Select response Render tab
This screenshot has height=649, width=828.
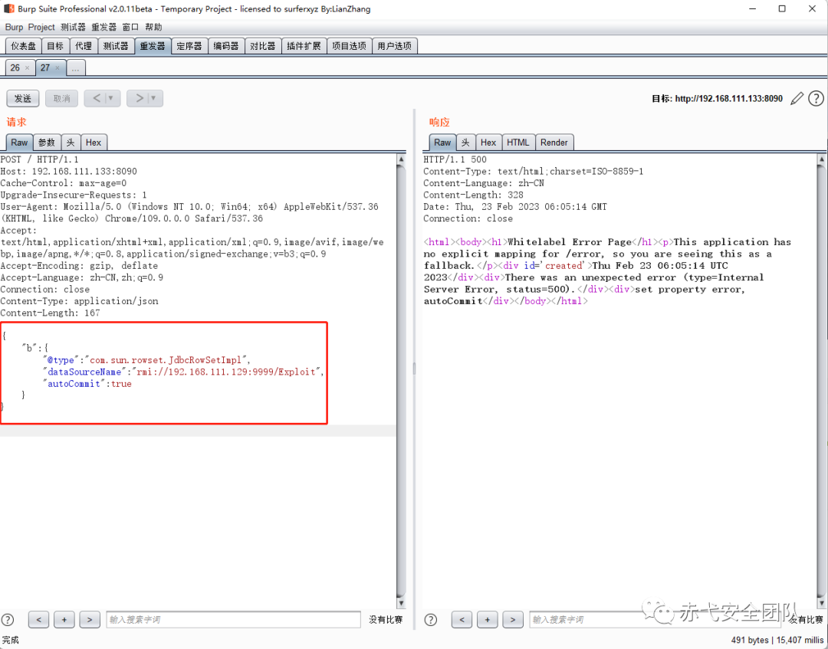click(554, 143)
